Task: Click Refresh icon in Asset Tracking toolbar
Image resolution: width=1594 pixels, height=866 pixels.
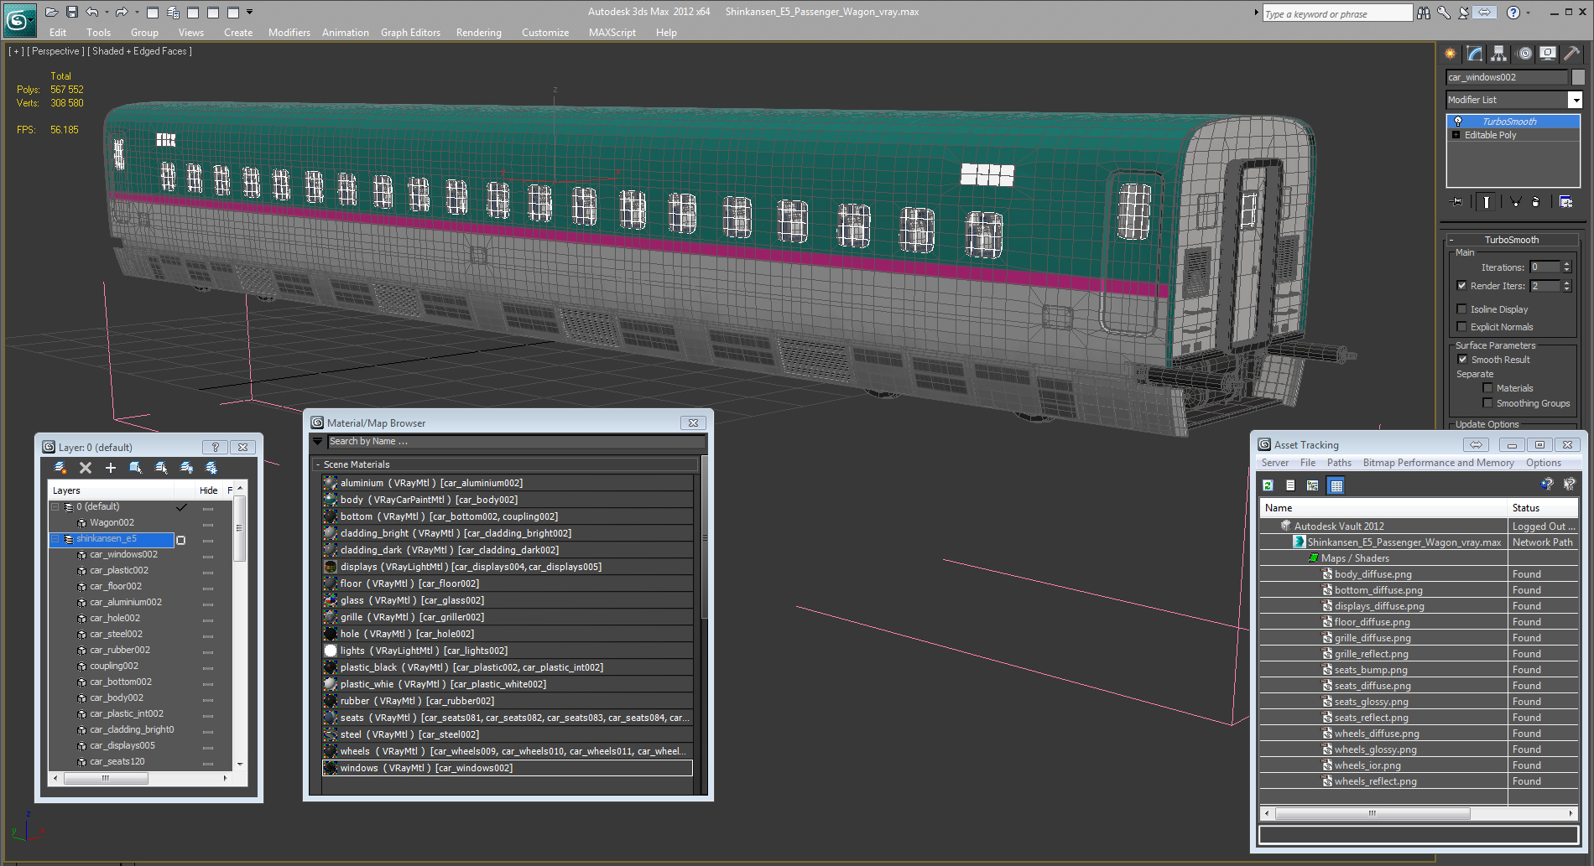Action: 1268,485
